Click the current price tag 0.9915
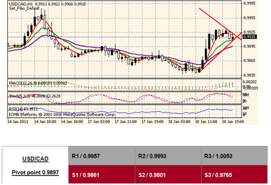This screenshot has width=271, height=185. click(250, 37)
